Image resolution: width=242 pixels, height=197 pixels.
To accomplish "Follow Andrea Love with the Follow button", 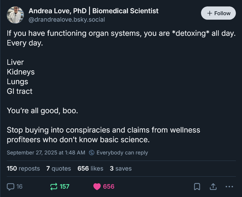I will (218, 13).
